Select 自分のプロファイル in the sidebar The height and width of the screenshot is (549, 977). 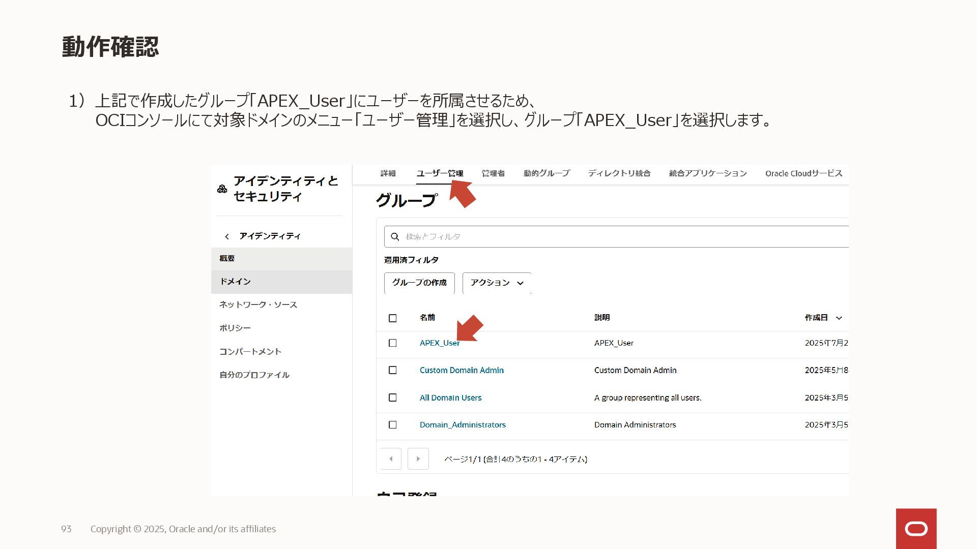pyautogui.click(x=254, y=375)
